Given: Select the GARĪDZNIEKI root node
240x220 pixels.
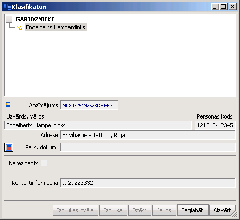Looking at the screenshot, I should click(35, 19).
